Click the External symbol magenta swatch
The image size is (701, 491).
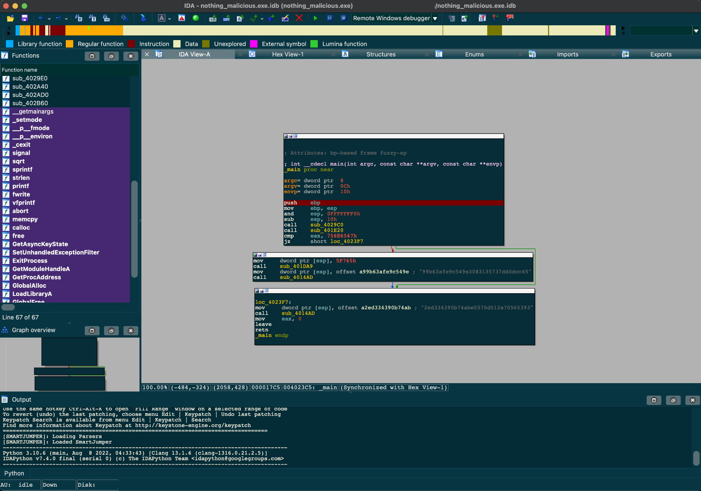pos(254,44)
